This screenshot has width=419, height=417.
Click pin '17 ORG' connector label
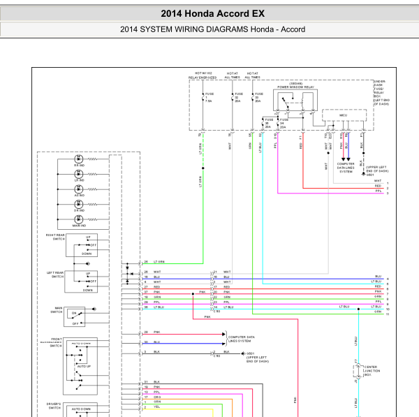(152, 397)
